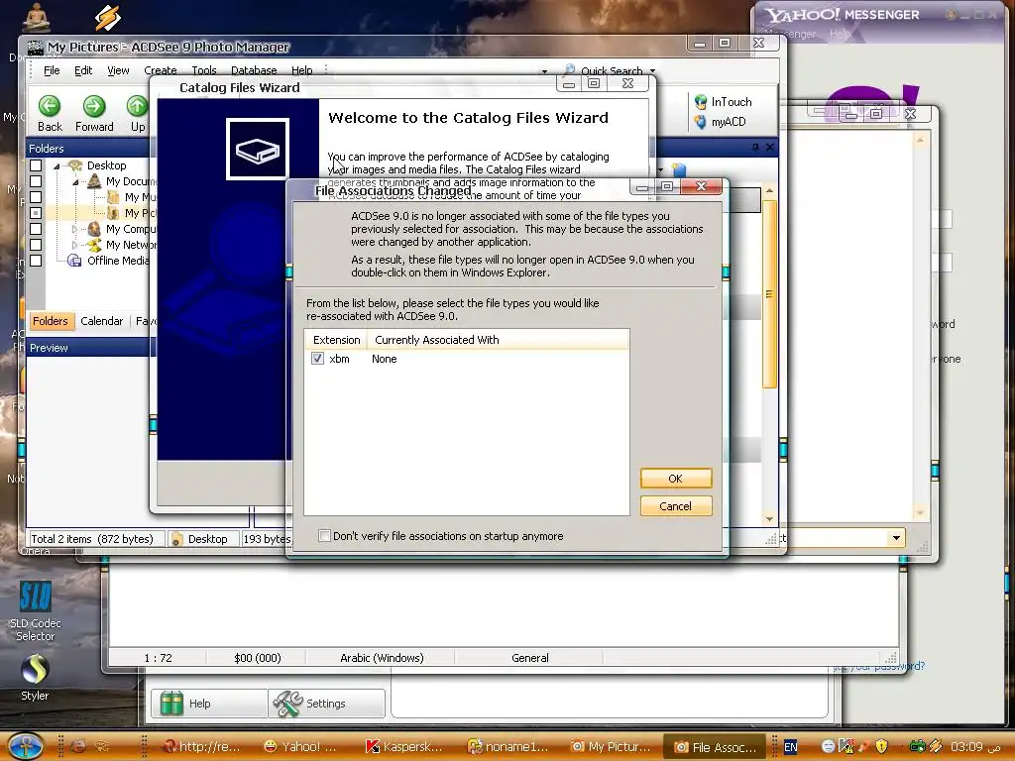Open the Help menu in ACDSee

[x=301, y=70]
